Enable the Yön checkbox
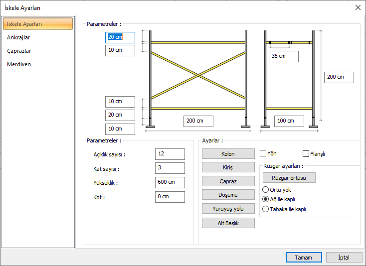The image size is (366, 266). [263, 153]
